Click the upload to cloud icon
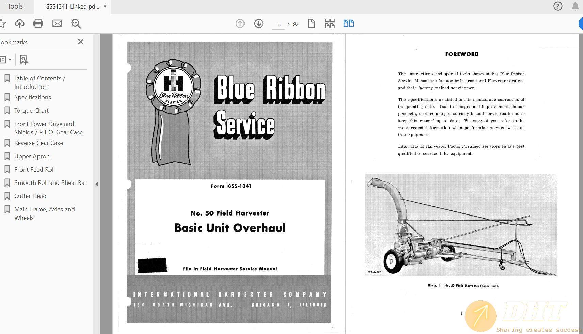Viewport: 583px width, 334px height. click(x=20, y=23)
